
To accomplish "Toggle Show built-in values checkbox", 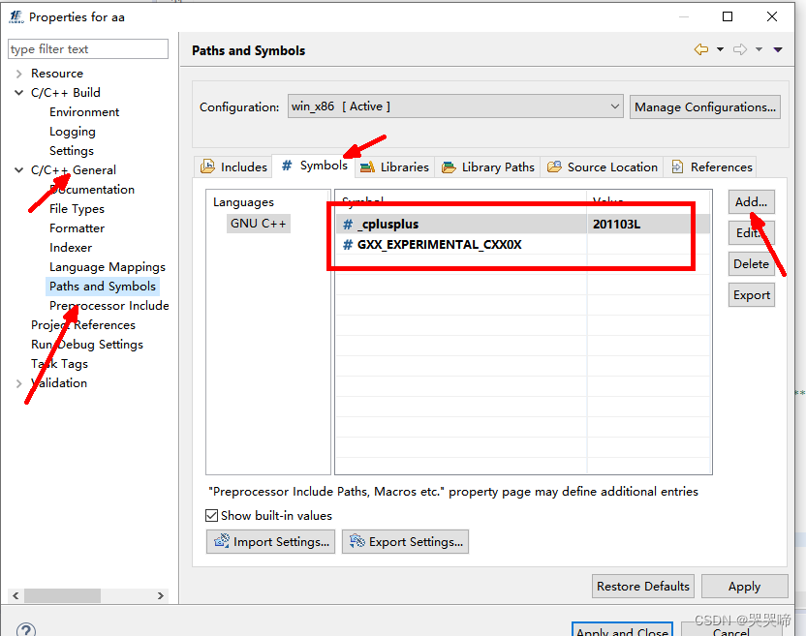I will (211, 515).
